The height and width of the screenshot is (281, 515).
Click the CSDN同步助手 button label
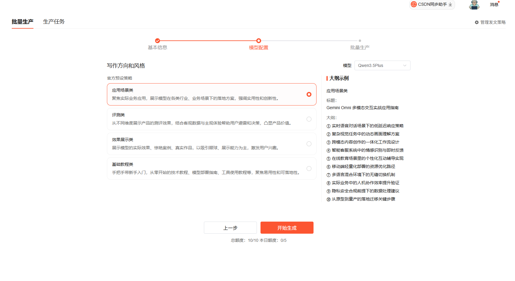coord(432,4)
